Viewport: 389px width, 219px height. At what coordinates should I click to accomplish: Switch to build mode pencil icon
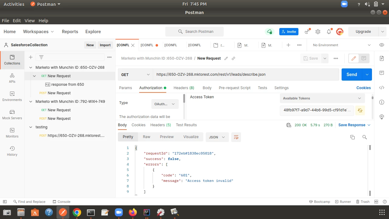pos(354,58)
